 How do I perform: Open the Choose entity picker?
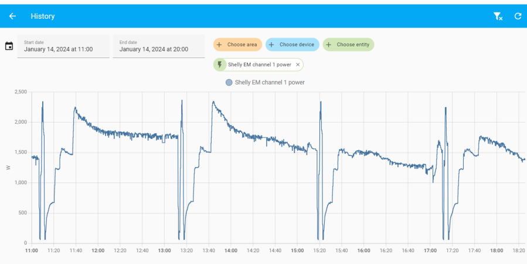tap(349, 45)
